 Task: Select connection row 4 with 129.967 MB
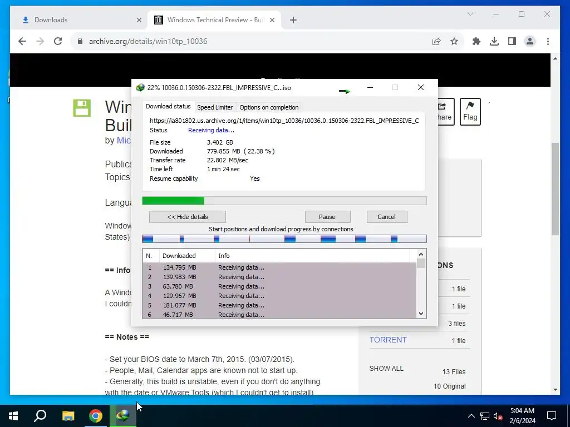tap(279, 296)
